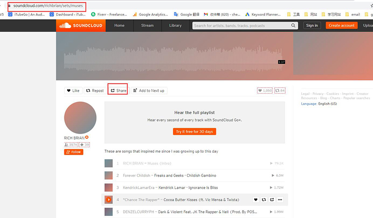Click the Share button for the playlist
This screenshot has height=218, width=373.
118,90
